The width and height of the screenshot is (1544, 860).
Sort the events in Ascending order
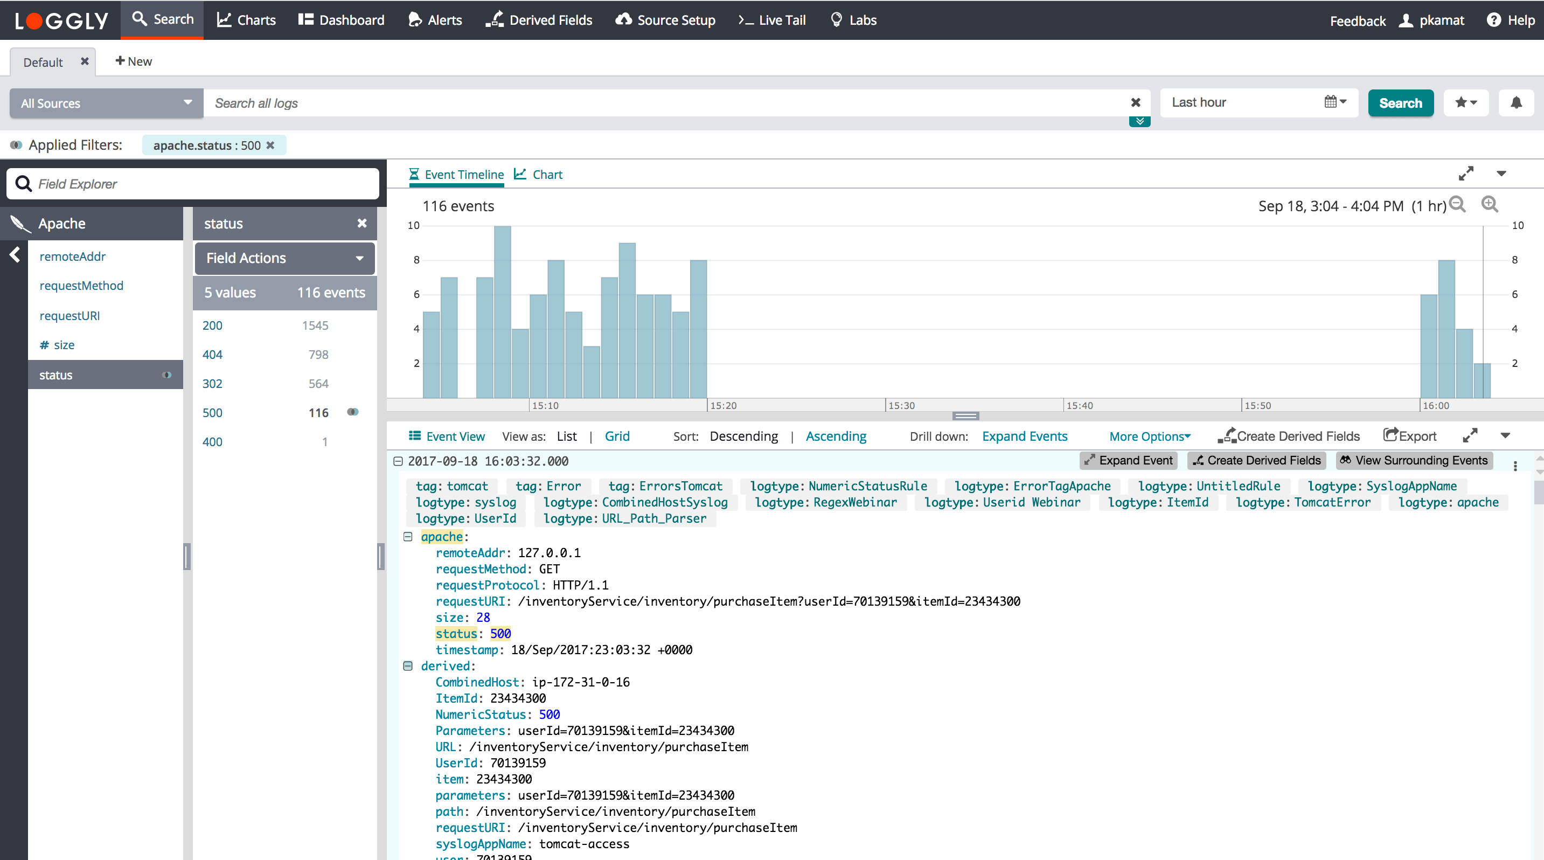click(836, 436)
